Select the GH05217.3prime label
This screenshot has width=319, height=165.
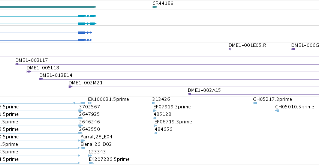pos(273,99)
